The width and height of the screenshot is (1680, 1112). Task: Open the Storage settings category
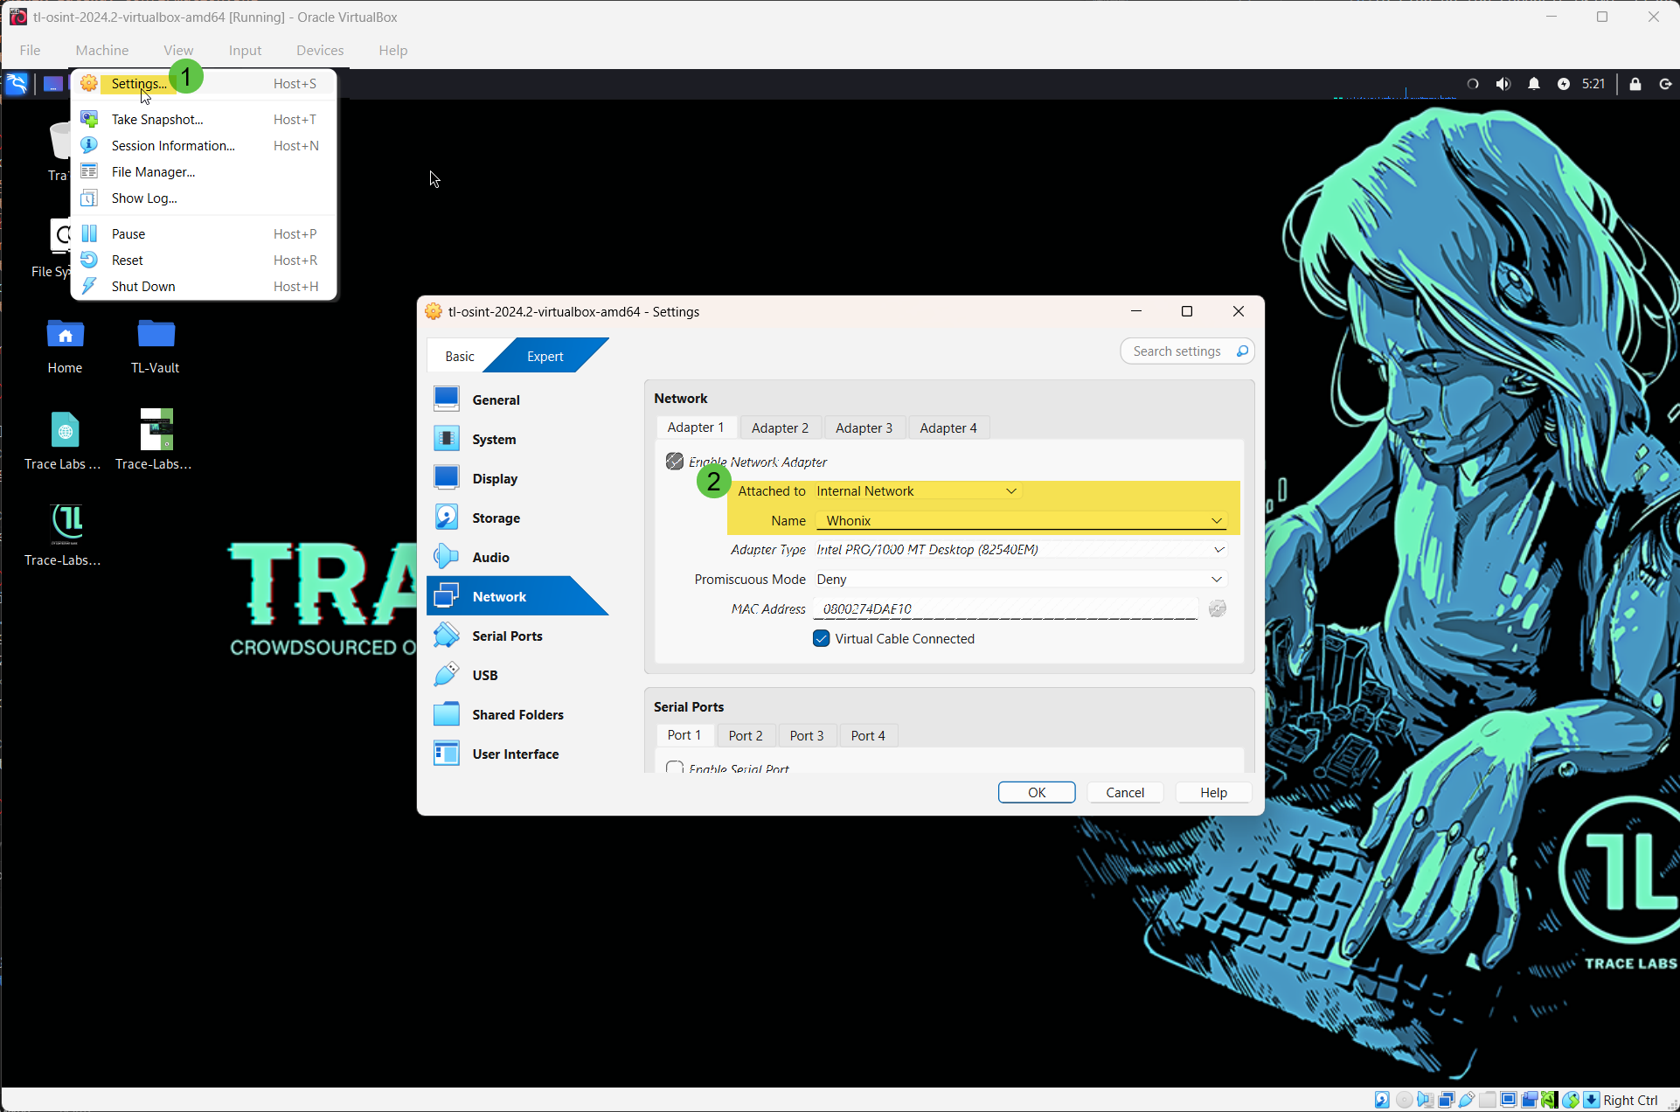(497, 517)
